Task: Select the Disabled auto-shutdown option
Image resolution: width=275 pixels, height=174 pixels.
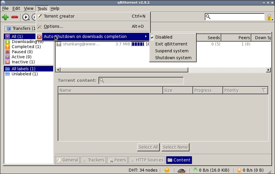Action: [173, 37]
